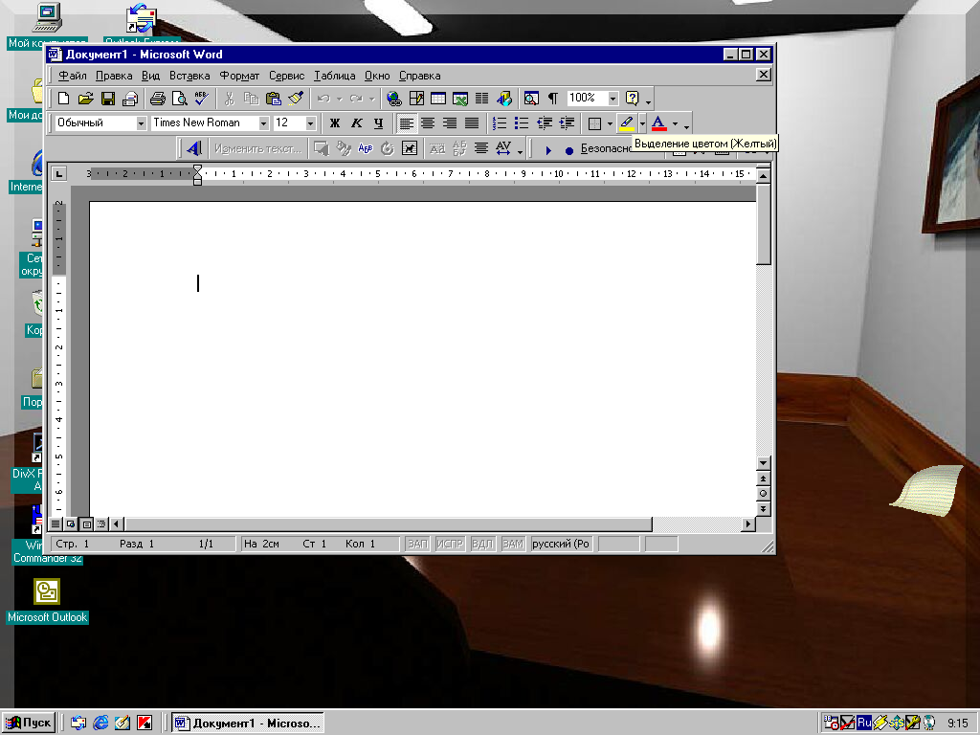The height and width of the screenshot is (735, 980).
Task: Open the Вид menu
Action: click(150, 76)
